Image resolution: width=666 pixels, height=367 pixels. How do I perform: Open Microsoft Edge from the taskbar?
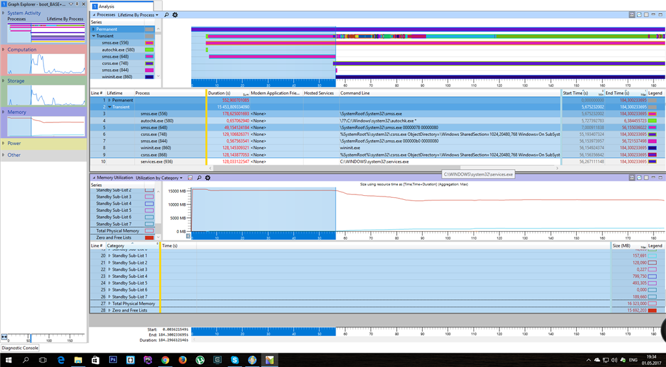60,360
